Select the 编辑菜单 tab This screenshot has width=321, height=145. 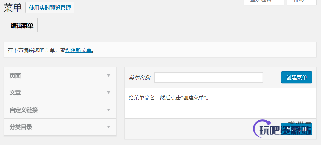pos(22,25)
